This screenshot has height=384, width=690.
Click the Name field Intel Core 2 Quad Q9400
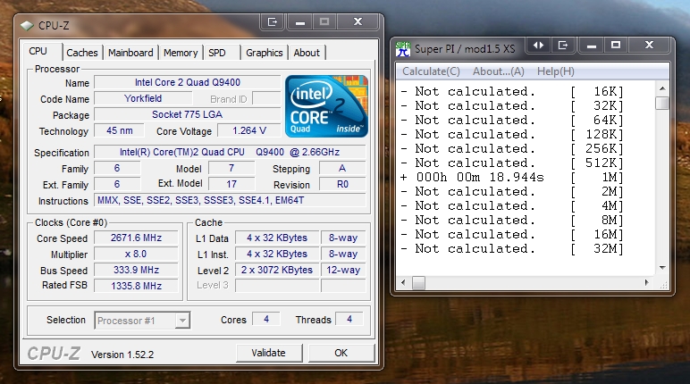(188, 82)
